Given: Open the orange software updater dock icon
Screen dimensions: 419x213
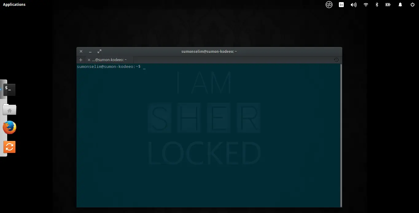Looking at the screenshot, I should pyautogui.click(x=10, y=147).
